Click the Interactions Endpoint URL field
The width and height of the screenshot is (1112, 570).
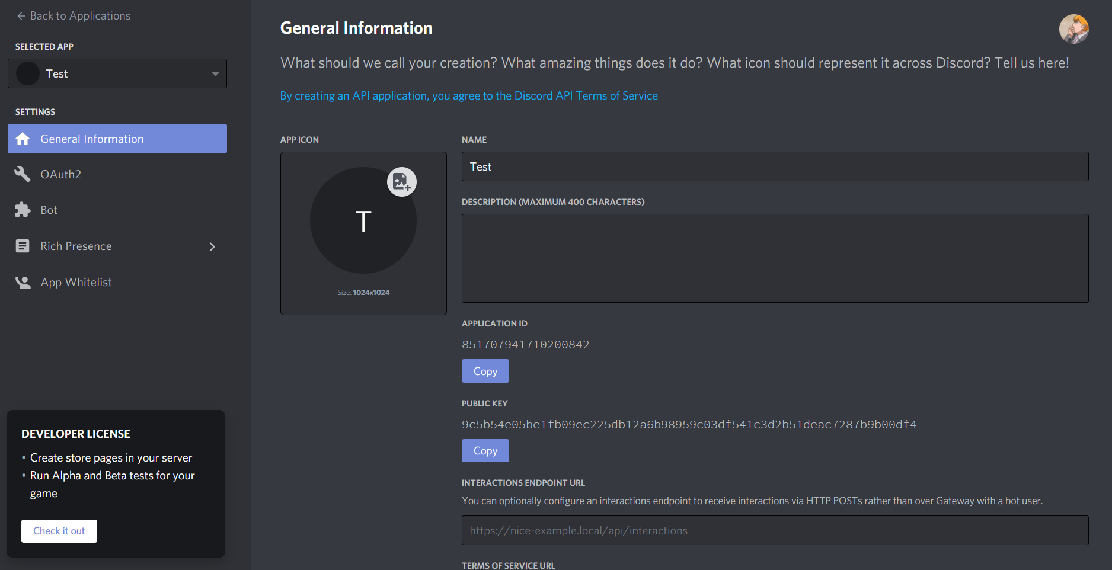[x=775, y=530]
